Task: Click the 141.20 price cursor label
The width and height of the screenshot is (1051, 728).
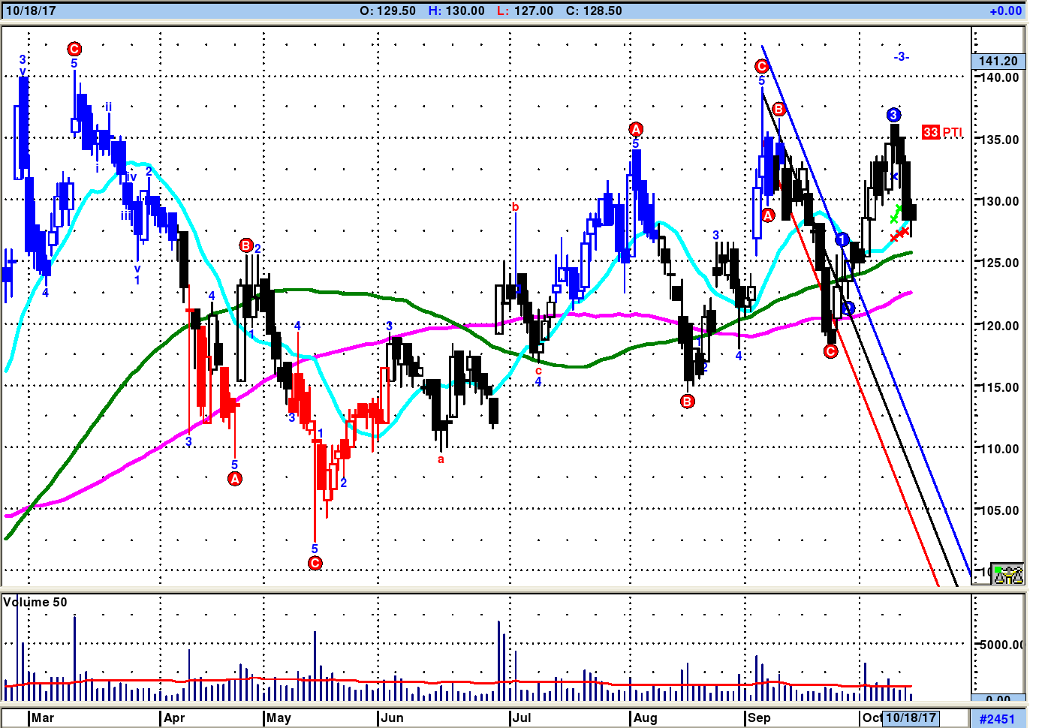Action: click(x=998, y=61)
